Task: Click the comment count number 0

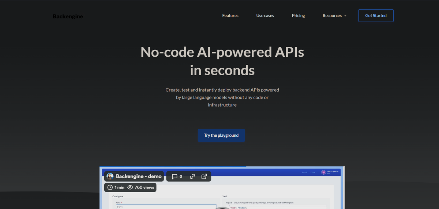Action: 181,176
